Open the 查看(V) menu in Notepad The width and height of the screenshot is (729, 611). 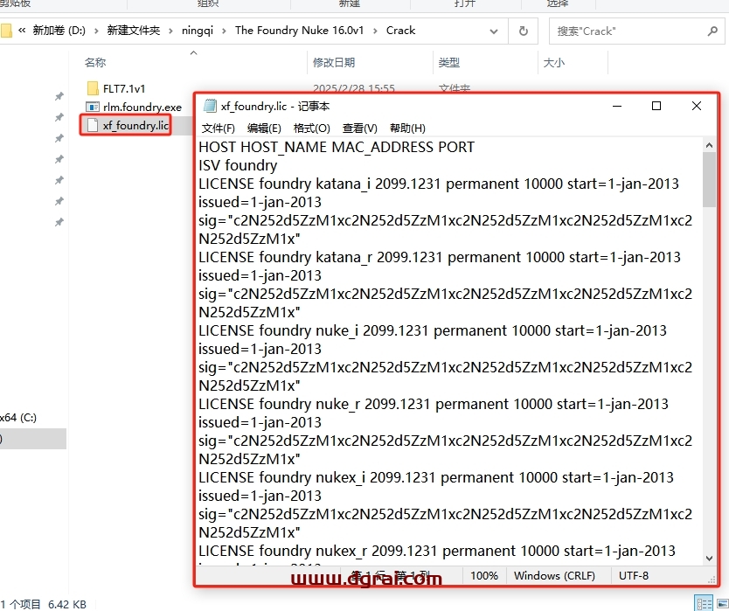360,128
